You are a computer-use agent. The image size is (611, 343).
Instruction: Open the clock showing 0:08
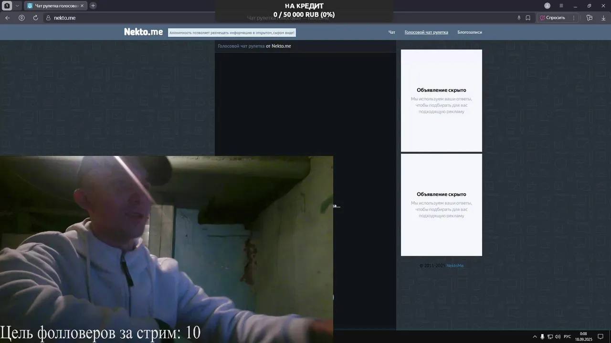pyautogui.click(x=583, y=336)
